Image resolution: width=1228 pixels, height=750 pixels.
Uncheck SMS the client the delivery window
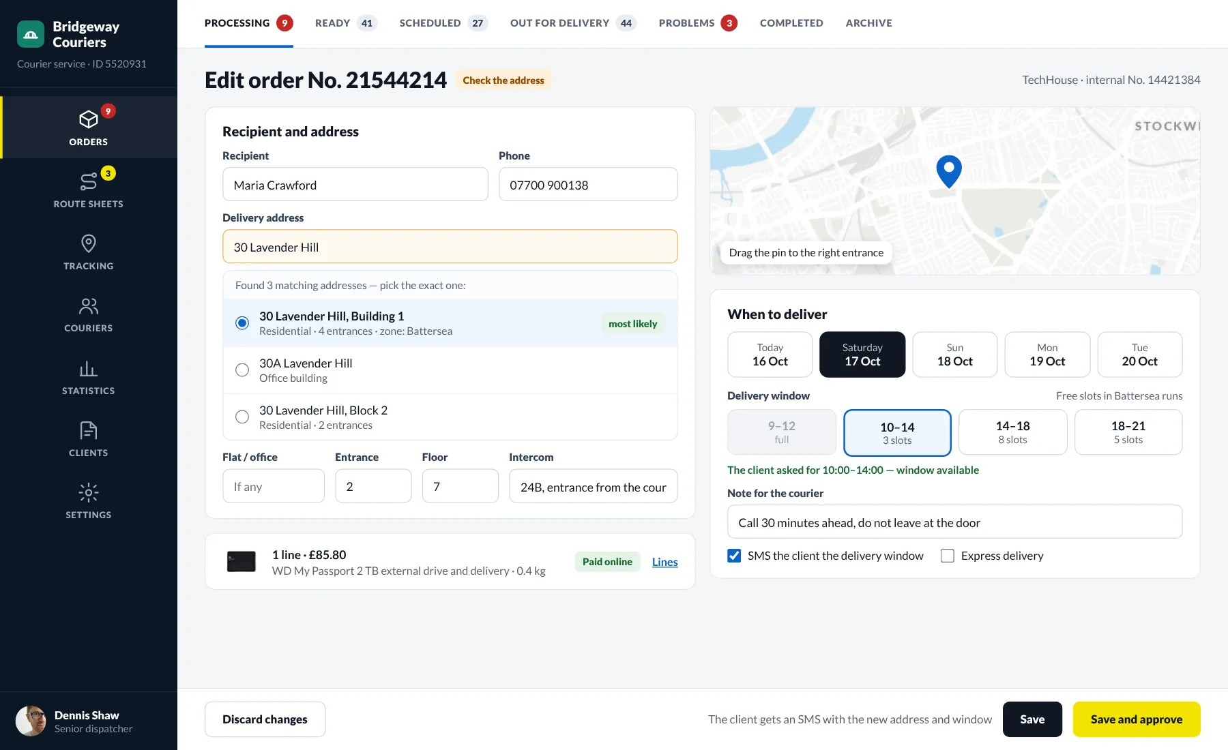(734, 556)
